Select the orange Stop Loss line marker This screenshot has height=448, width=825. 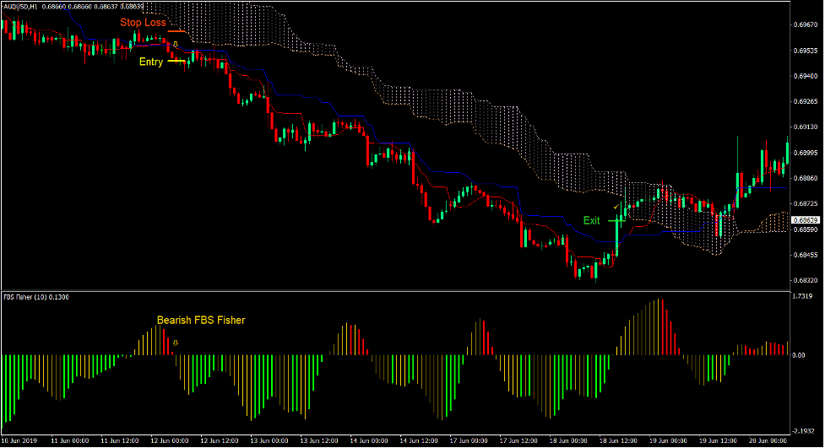tap(177, 30)
